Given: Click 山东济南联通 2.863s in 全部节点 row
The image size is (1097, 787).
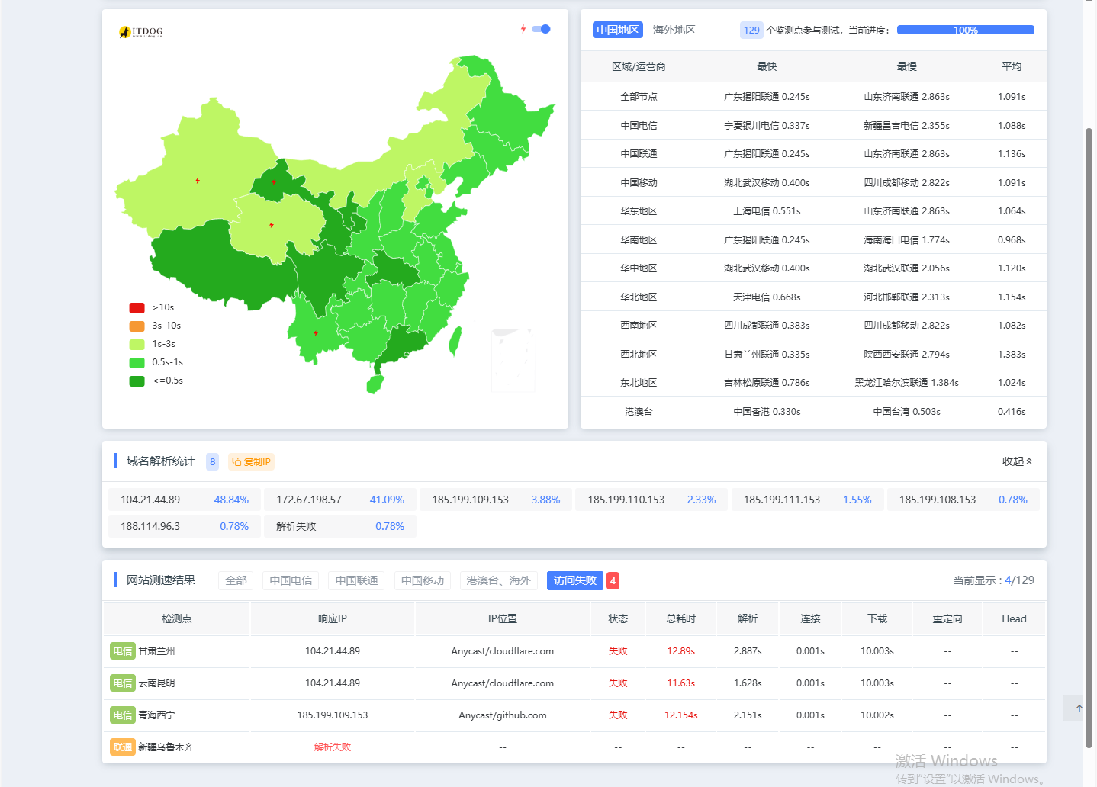Looking at the screenshot, I should tap(906, 97).
